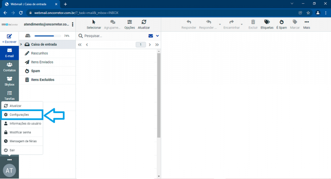Open browser three-dots menu
The width and height of the screenshot is (331, 179).
pos(326,13)
